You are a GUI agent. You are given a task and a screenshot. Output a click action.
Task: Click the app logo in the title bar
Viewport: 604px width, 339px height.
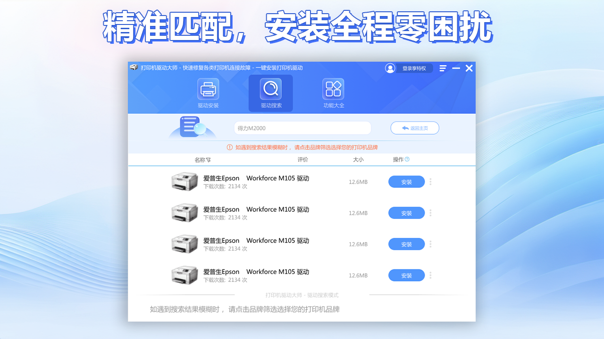(x=134, y=68)
